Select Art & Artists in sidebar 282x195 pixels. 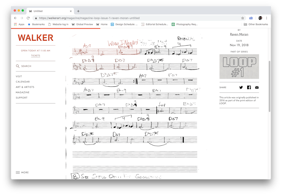click(x=25, y=87)
